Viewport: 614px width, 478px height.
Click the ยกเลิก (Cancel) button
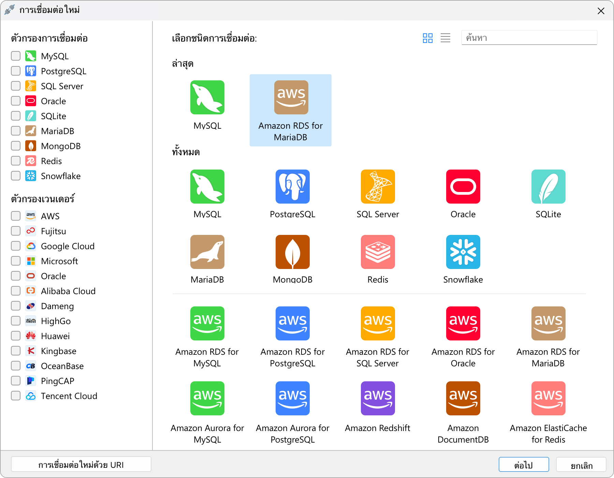tap(581, 464)
